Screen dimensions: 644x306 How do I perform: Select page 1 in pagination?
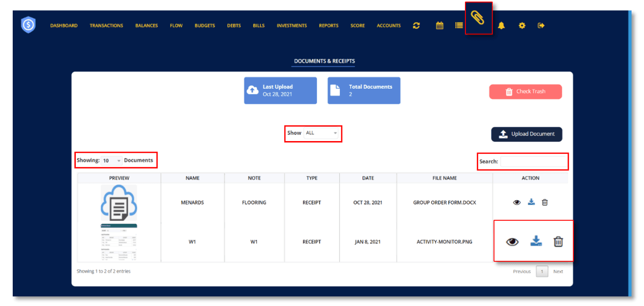point(542,271)
